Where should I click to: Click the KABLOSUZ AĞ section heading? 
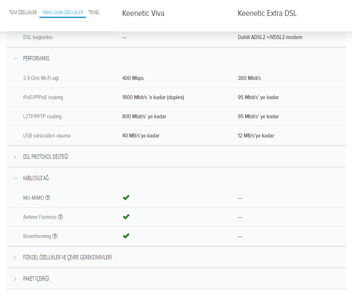coord(36,178)
